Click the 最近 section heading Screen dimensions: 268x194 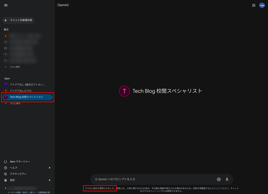pos(6,29)
